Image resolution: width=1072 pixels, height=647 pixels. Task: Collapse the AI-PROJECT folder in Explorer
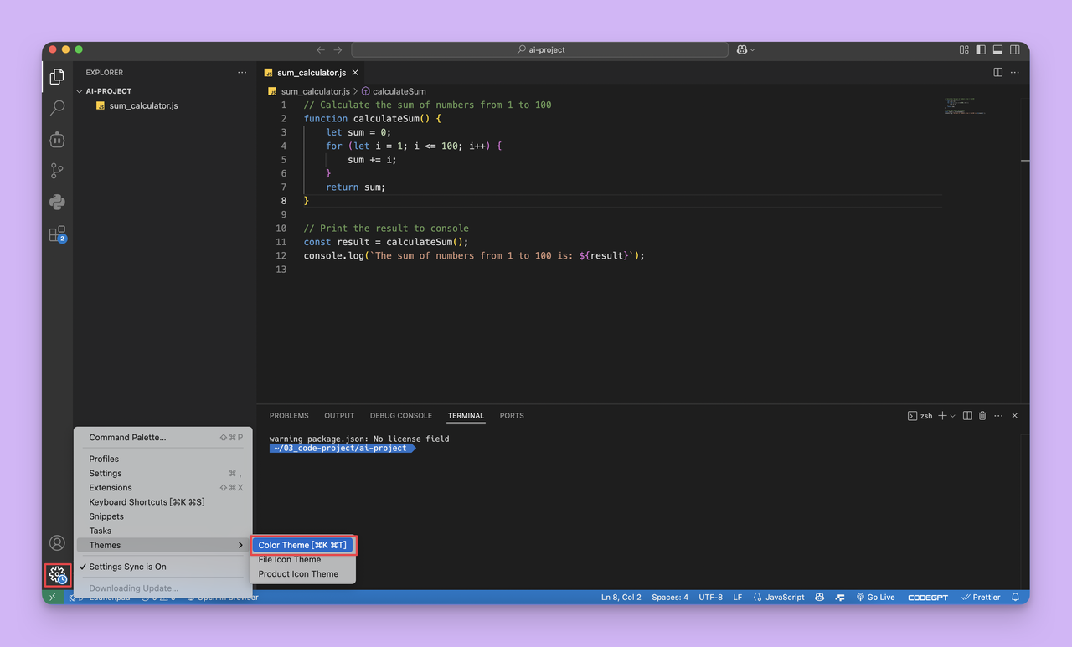(x=79, y=90)
